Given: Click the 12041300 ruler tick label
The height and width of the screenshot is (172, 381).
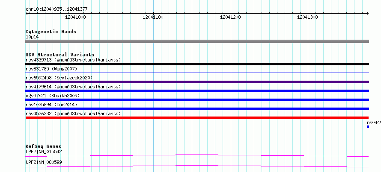Looking at the screenshot, I should pos(308,17).
